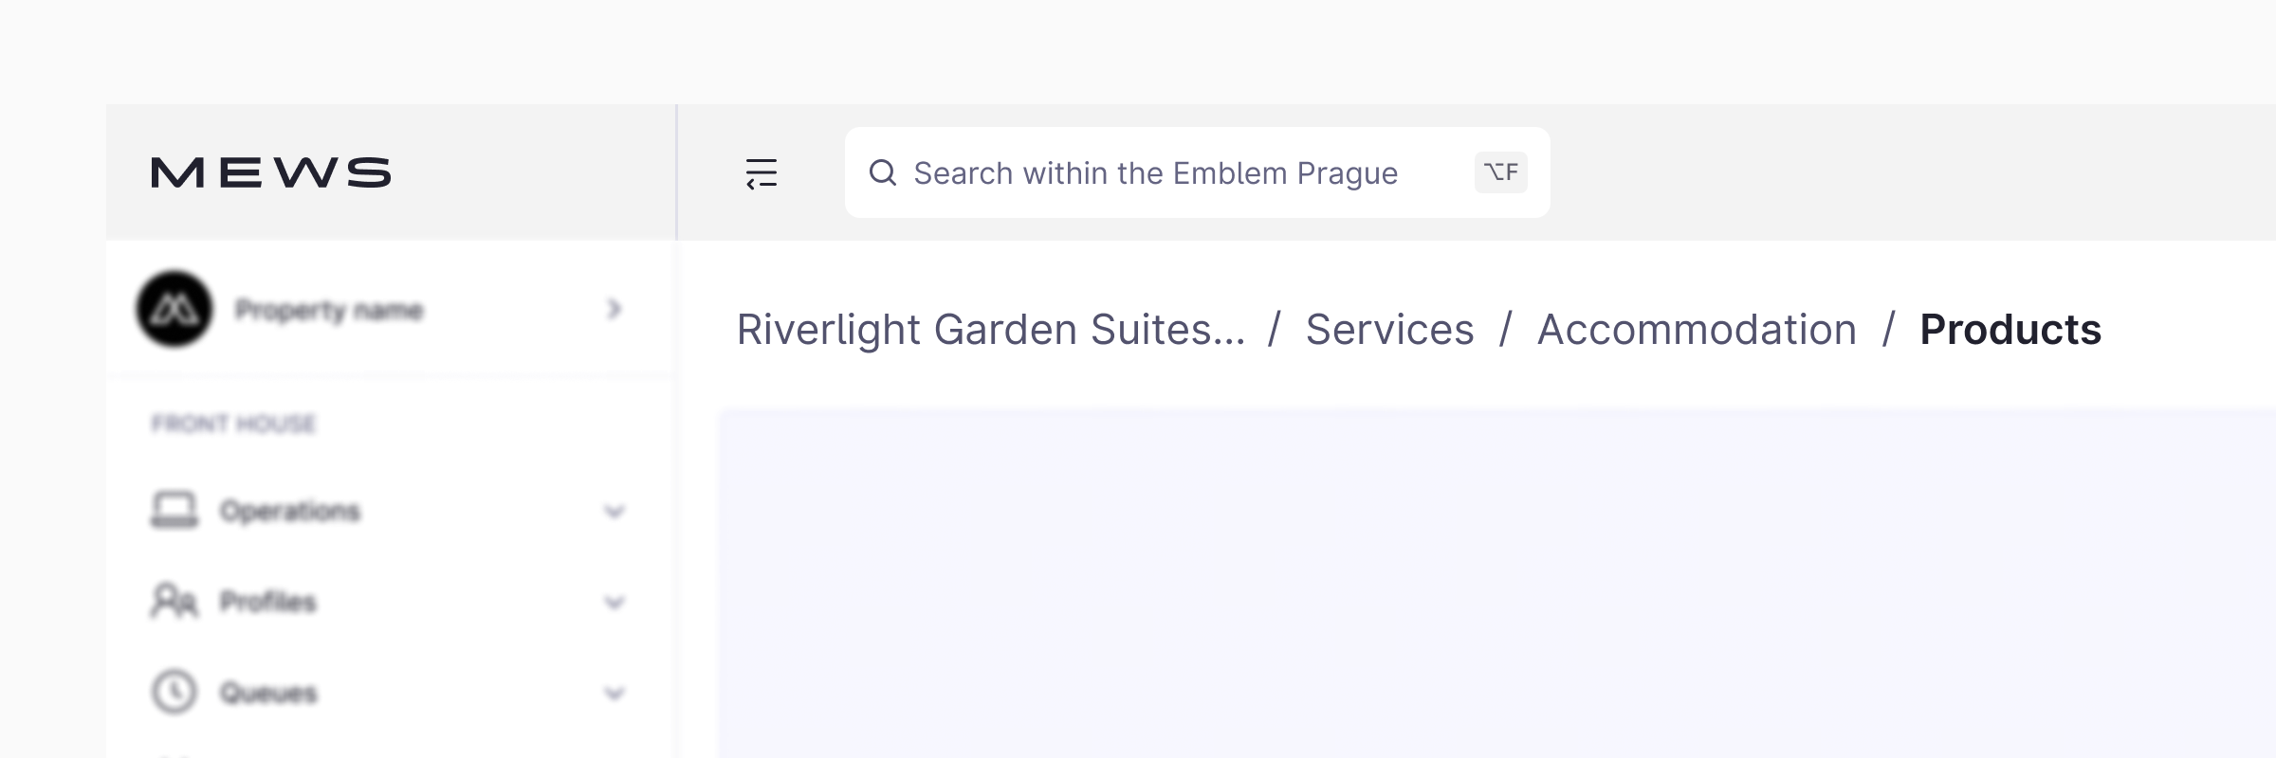Click the MEWS logo
This screenshot has height=758, width=2276.
point(271,172)
